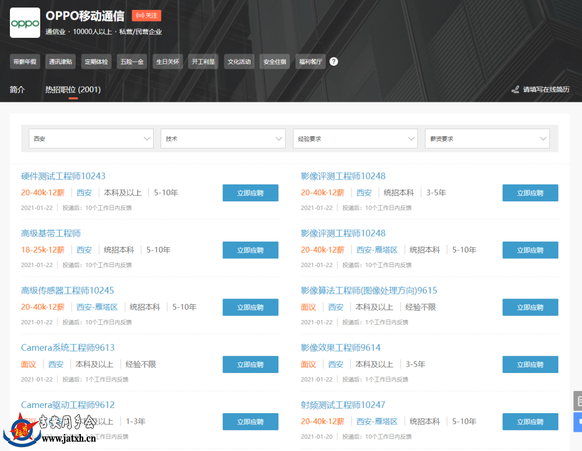Apply to 影像算法工程师9615 via 立即应聘
This screenshot has width=582, height=451.
click(530, 307)
